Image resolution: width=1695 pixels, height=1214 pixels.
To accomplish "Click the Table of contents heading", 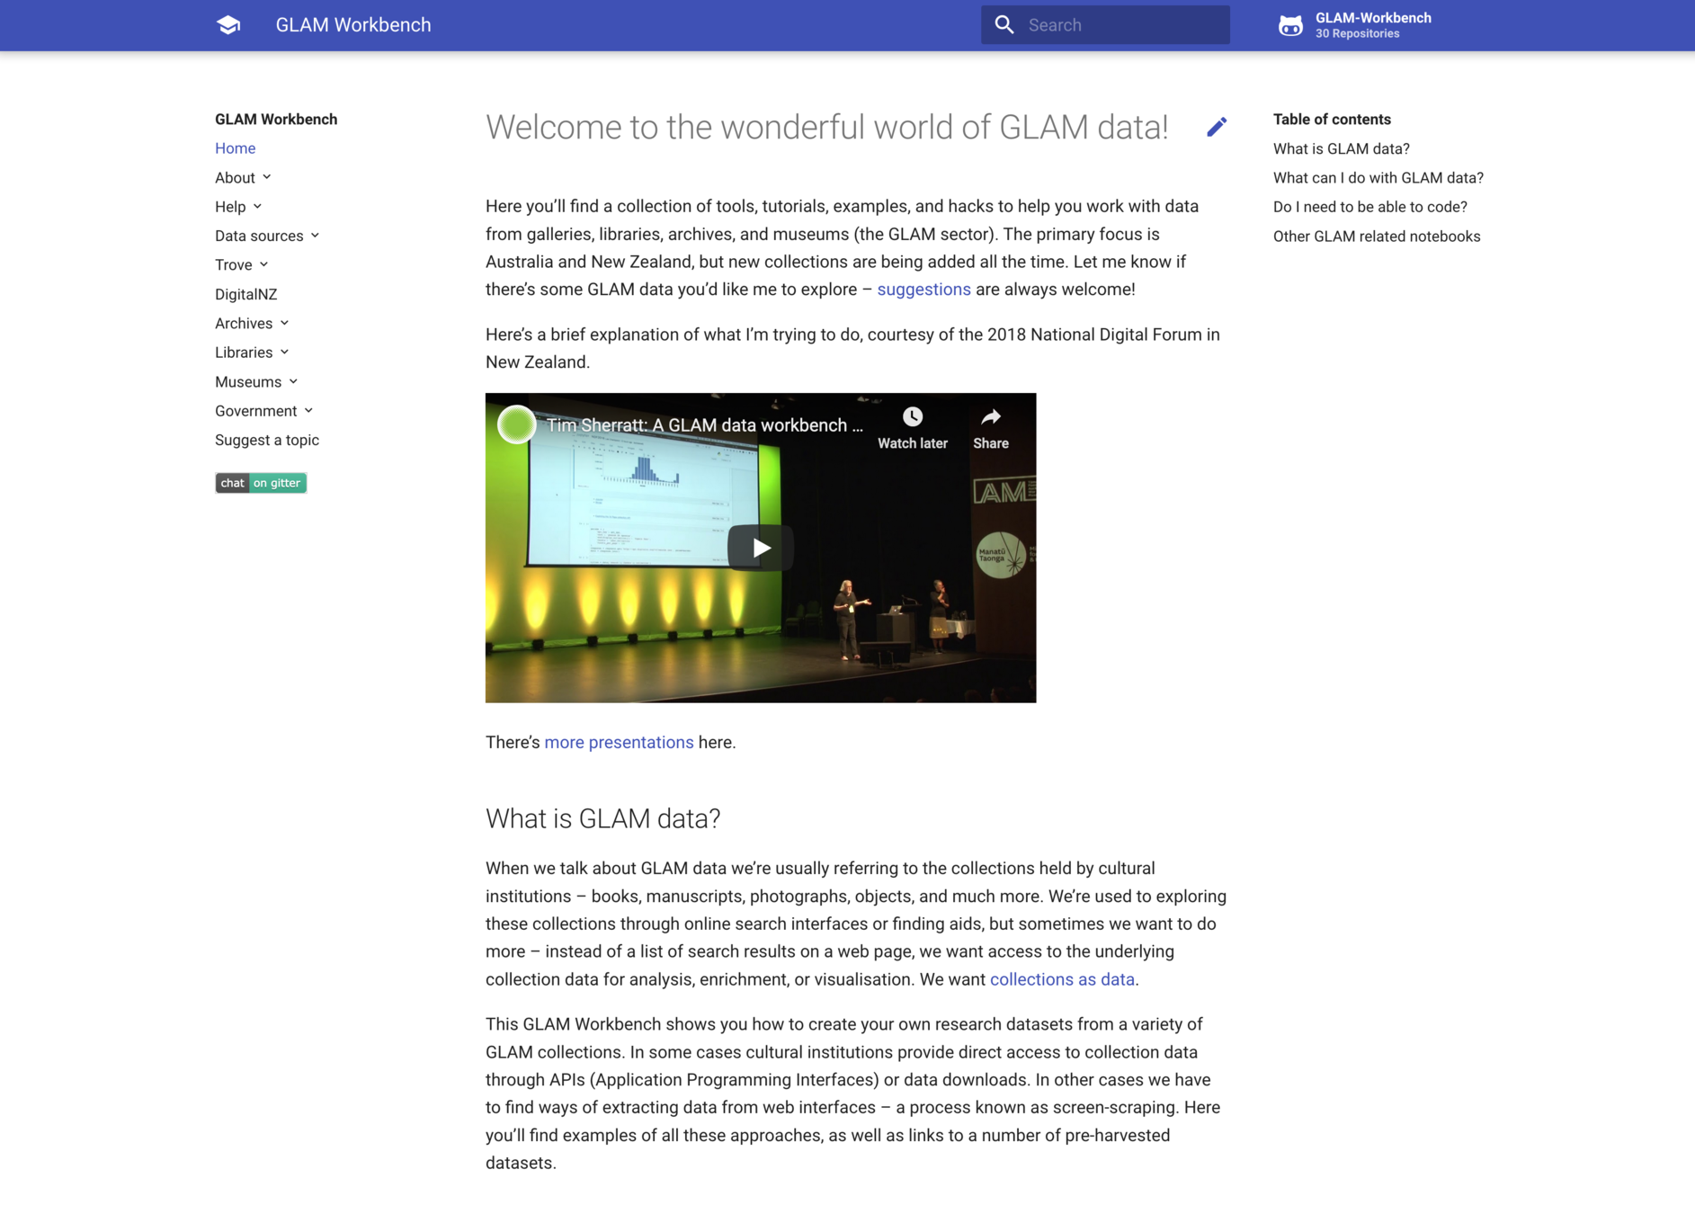I will tap(1332, 119).
